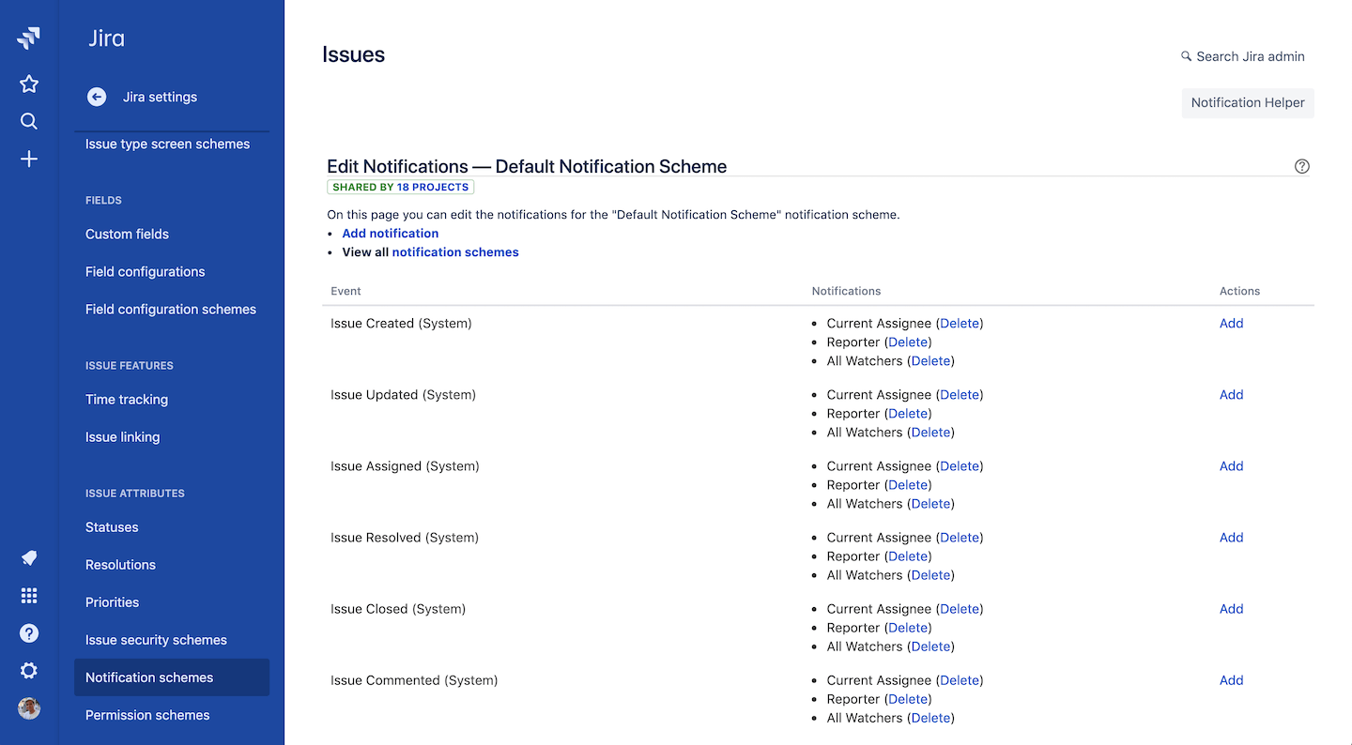
Task: Open the app switcher grid icon
Action: pos(29,596)
